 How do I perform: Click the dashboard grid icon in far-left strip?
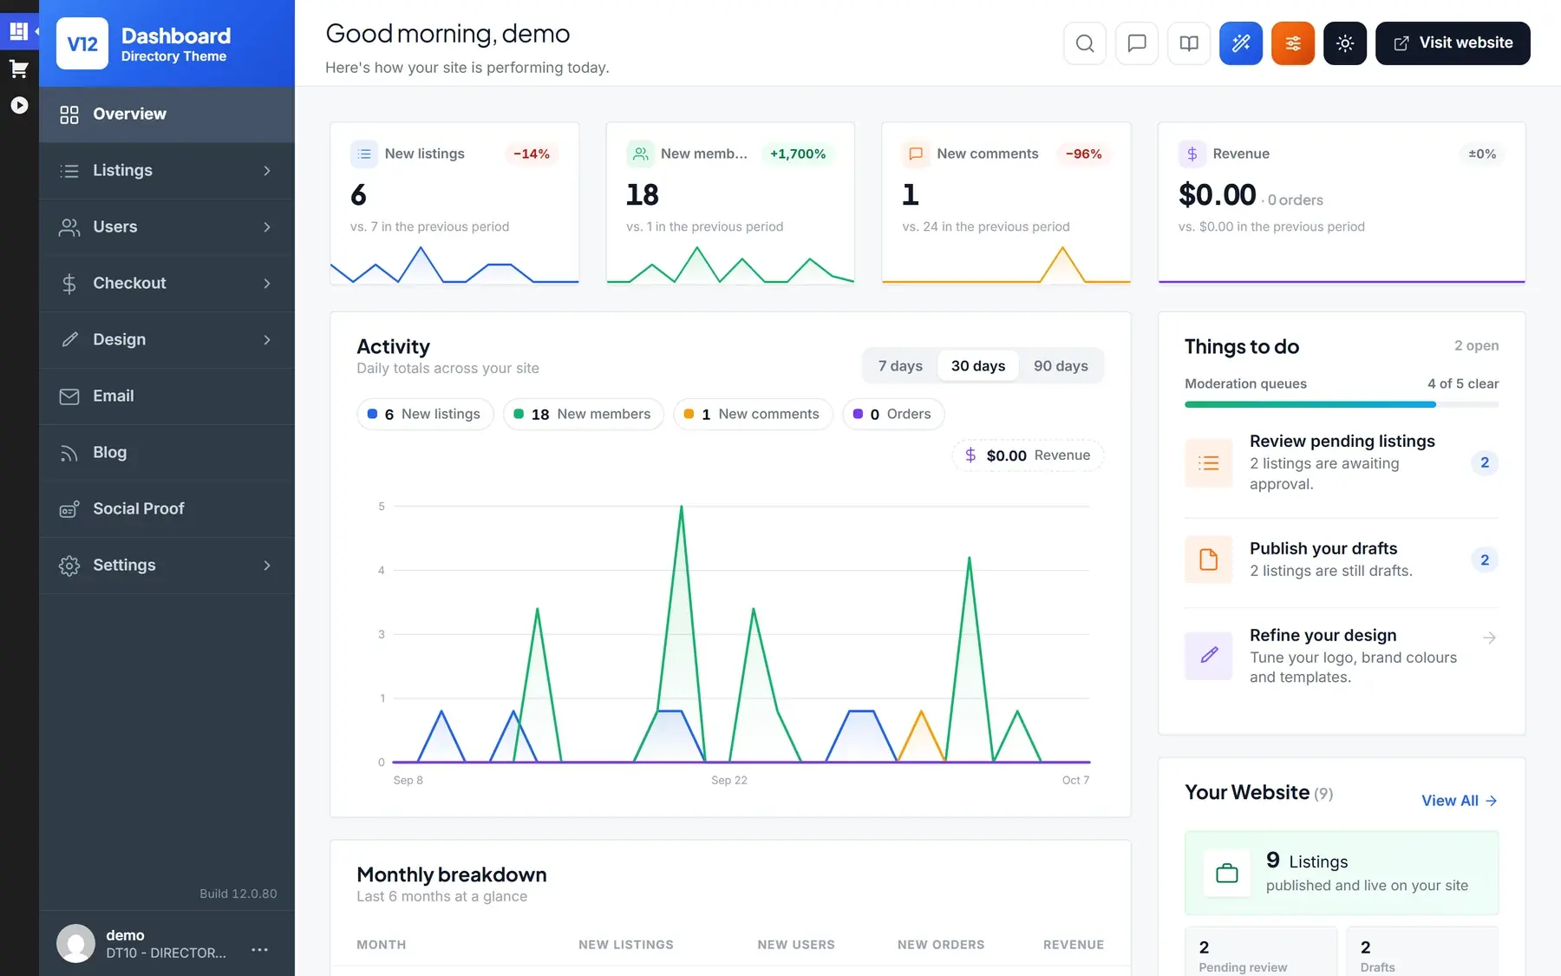tap(18, 31)
